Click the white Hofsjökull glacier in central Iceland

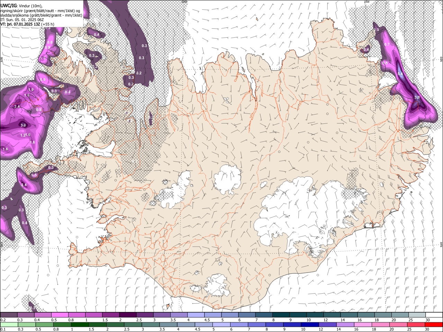tap(227, 179)
